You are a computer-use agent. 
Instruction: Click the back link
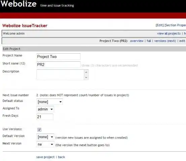tap(62, 157)
